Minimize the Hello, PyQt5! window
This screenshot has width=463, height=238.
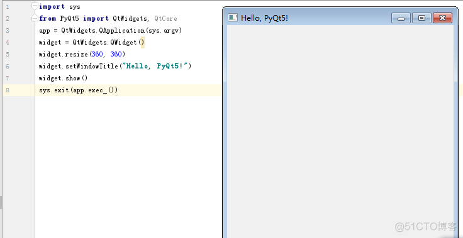click(x=401, y=18)
